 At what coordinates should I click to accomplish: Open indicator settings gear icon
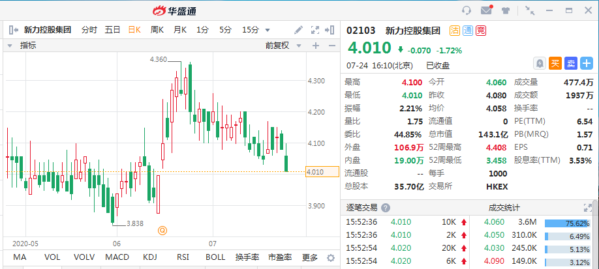pyautogui.click(x=331, y=257)
